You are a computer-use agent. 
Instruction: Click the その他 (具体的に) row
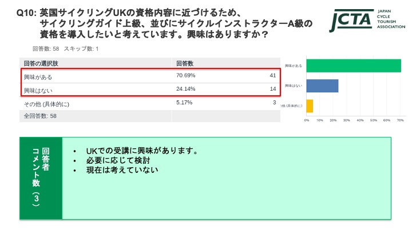tap(150, 103)
